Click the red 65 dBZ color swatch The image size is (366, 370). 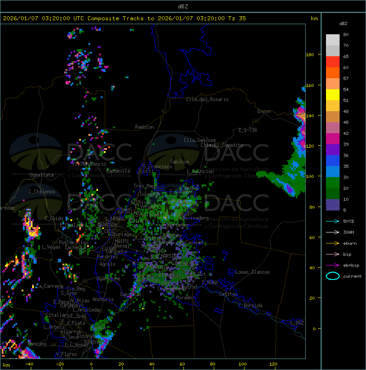(x=333, y=62)
